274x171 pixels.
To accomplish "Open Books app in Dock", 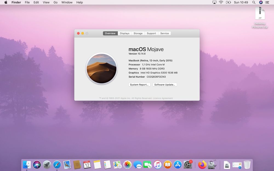I will pyautogui.click(x=168, y=165).
